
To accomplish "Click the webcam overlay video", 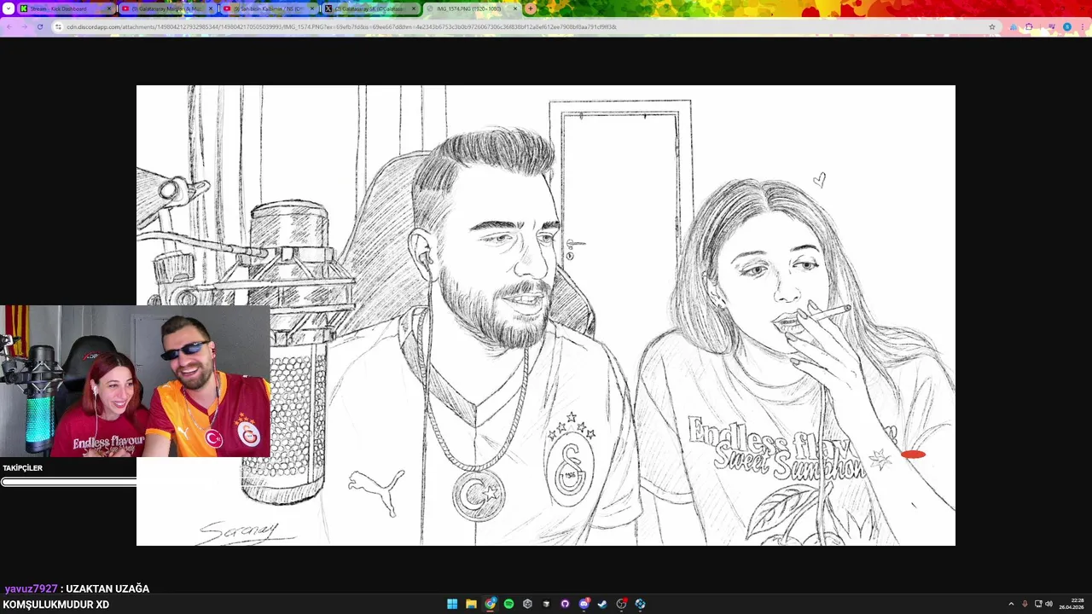I will pos(135,381).
